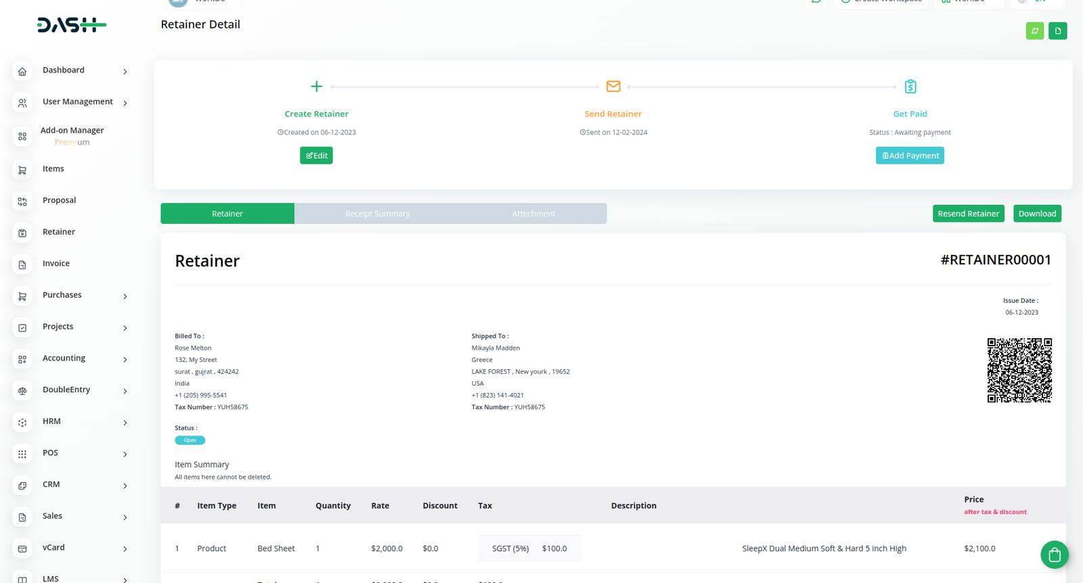Viewport: 1083px width, 583px height.
Task: Select the Invoice document icon in sidebar
Action: click(22, 264)
